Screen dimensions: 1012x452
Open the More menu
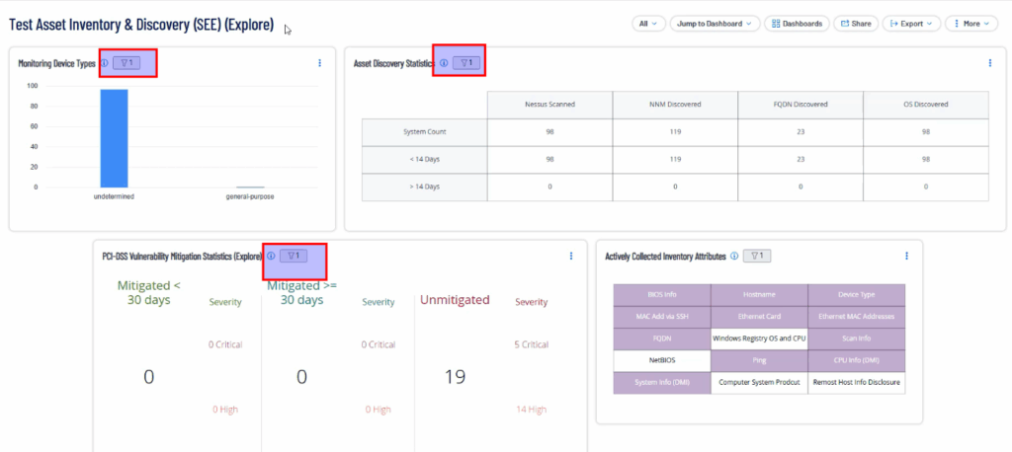pos(970,23)
